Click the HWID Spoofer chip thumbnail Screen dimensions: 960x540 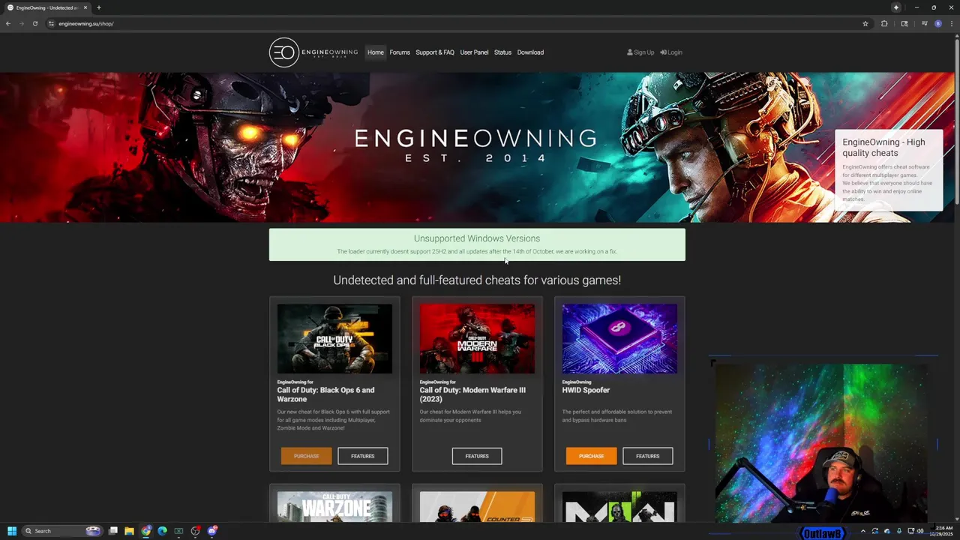pos(619,338)
